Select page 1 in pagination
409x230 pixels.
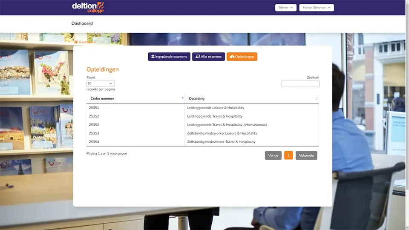point(288,155)
